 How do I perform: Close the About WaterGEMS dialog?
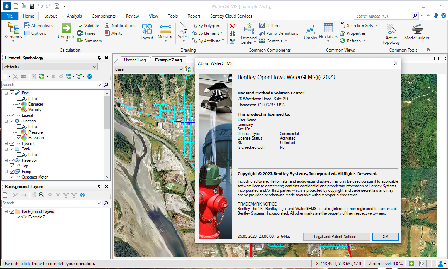(x=396, y=63)
